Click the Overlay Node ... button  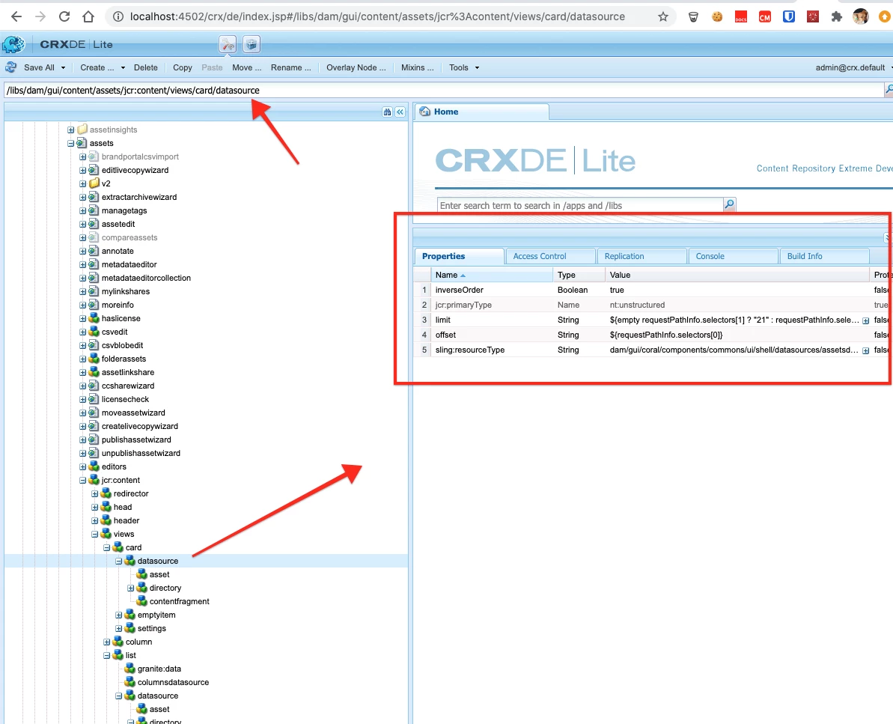pyautogui.click(x=356, y=67)
